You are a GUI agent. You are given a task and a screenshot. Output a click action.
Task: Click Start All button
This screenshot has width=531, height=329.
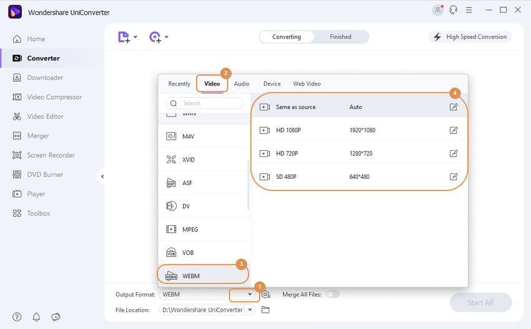point(480,303)
